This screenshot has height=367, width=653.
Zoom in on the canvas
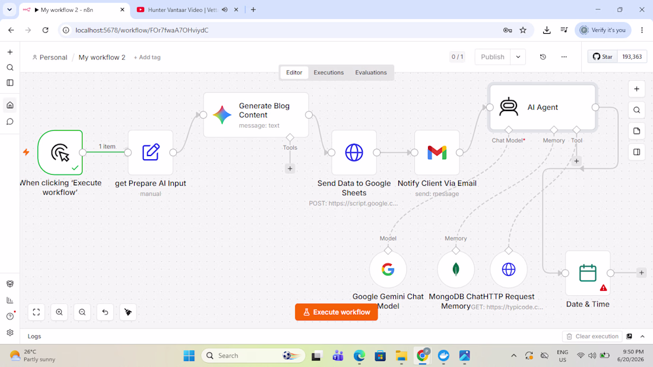pyautogui.click(x=59, y=312)
